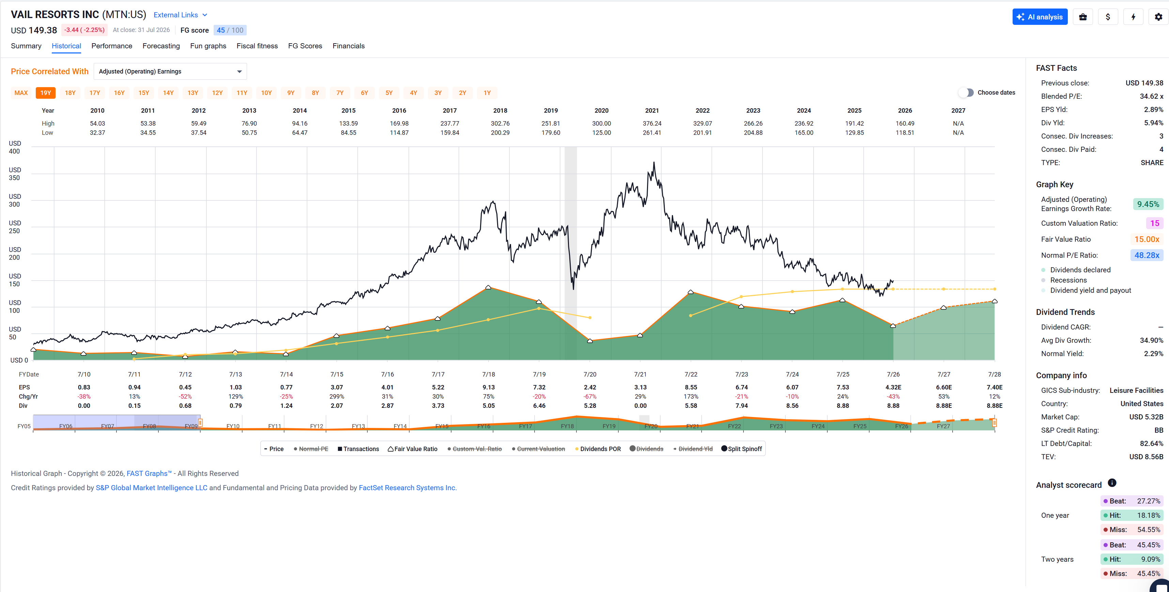Viewport: 1169px width, 592px height.
Task: Switch to the FG Scores tab
Action: [305, 46]
